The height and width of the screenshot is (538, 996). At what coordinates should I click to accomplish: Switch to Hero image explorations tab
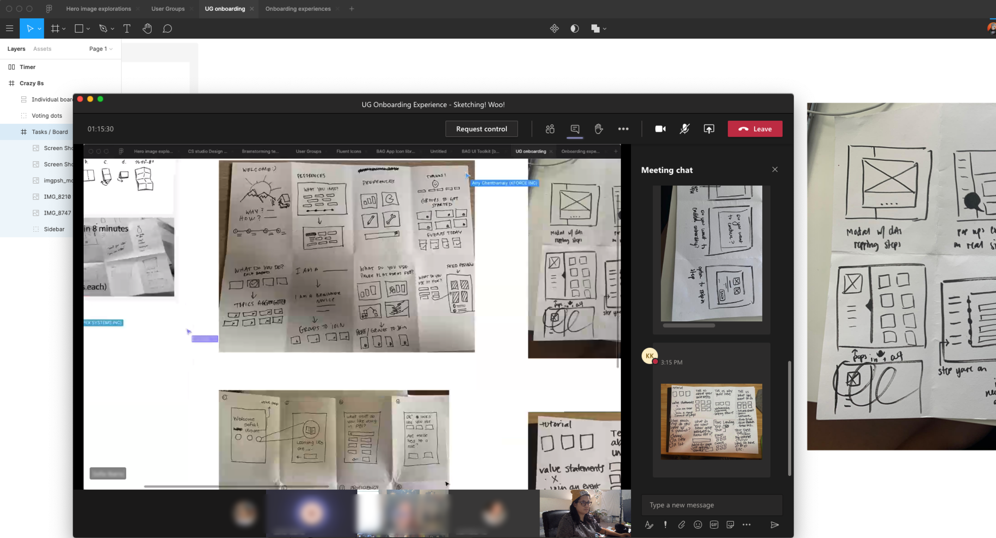tap(98, 9)
